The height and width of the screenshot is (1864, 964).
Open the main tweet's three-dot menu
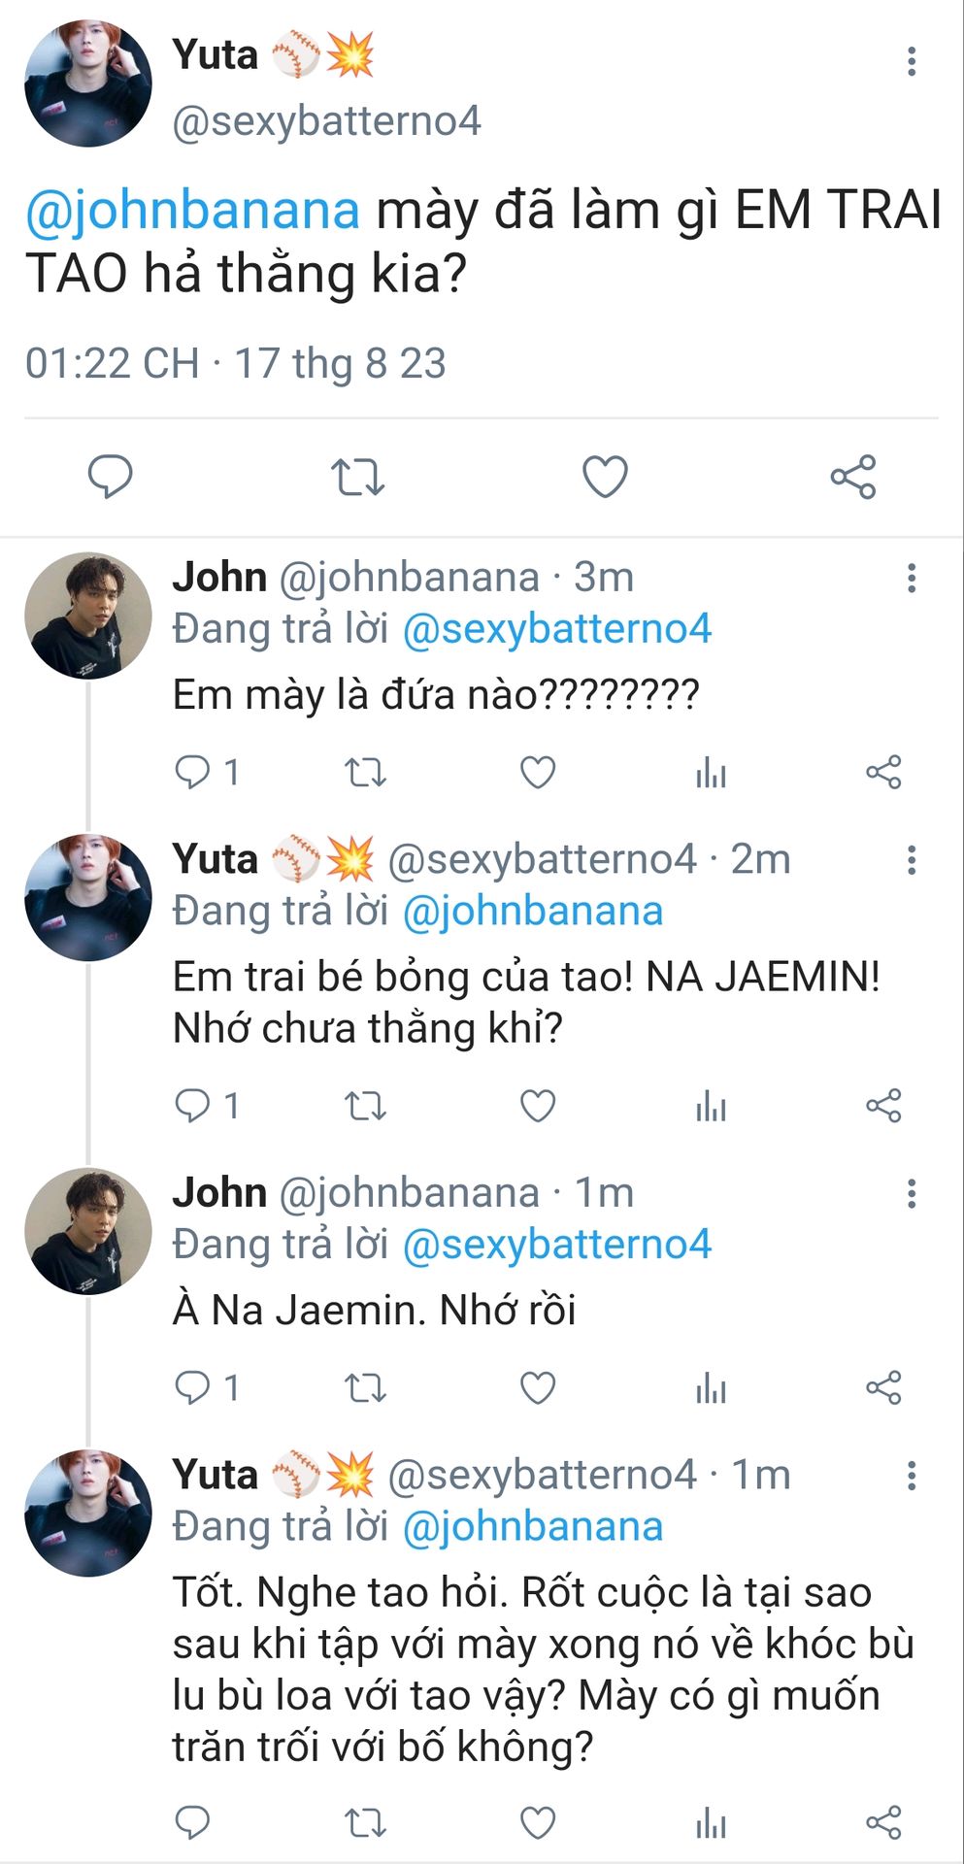pyautogui.click(x=912, y=61)
